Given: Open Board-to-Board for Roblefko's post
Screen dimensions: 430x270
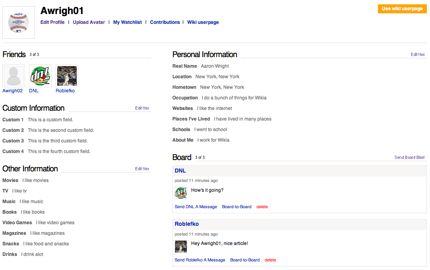Looking at the screenshot, I should [245, 260].
